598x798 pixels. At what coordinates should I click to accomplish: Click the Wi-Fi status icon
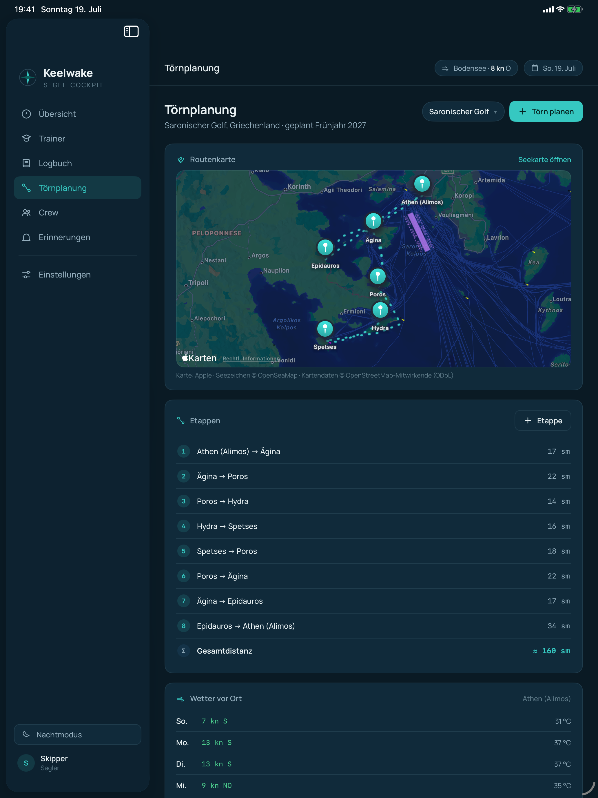pos(560,9)
